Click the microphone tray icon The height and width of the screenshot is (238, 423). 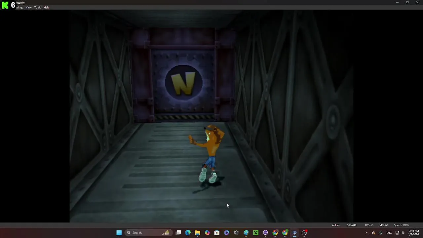[x=381, y=233]
